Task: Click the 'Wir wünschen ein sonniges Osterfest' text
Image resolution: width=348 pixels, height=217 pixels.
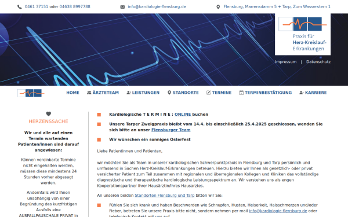Action: pos(150,139)
